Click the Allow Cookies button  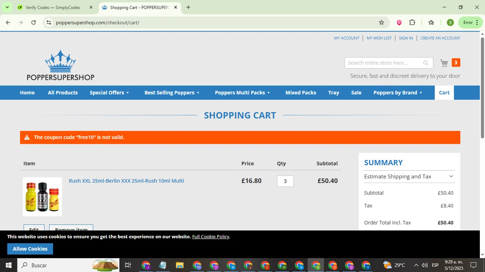(30, 249)
